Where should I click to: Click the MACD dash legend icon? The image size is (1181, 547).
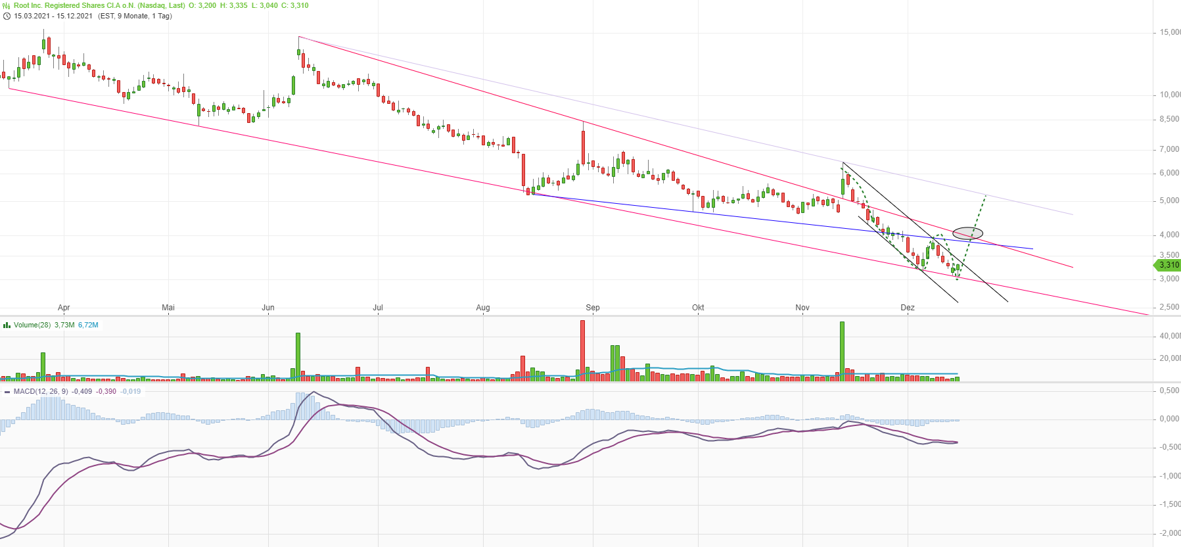click(x=7, y=392)
